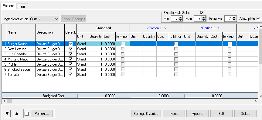Image resolution: width=262 pixels, height=120 pixels.
Task: Open the Portions... dialog button
Action: (x=42, y=114)
